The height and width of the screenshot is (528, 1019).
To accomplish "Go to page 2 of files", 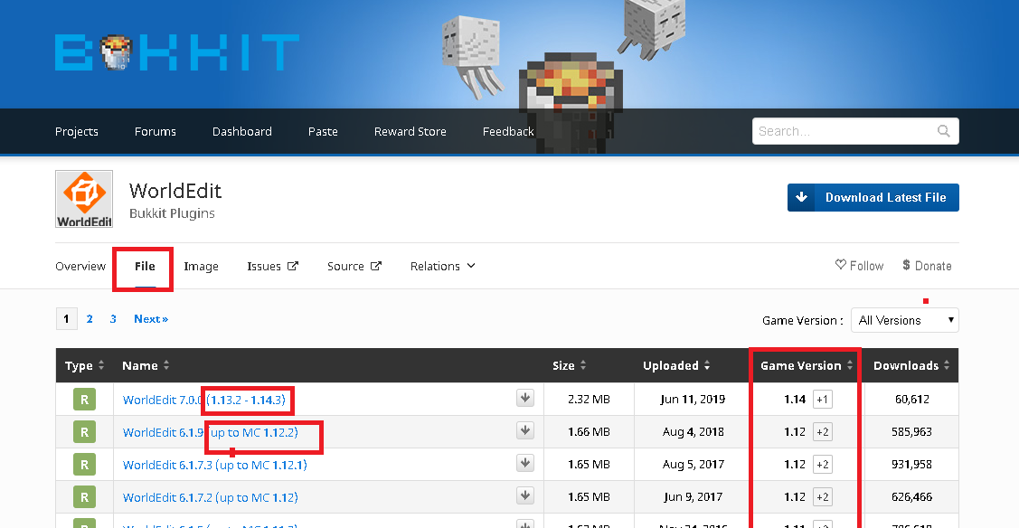I will 90,319.
